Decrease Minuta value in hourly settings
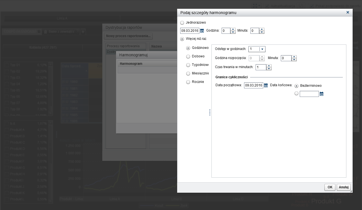 coord(294,60)
